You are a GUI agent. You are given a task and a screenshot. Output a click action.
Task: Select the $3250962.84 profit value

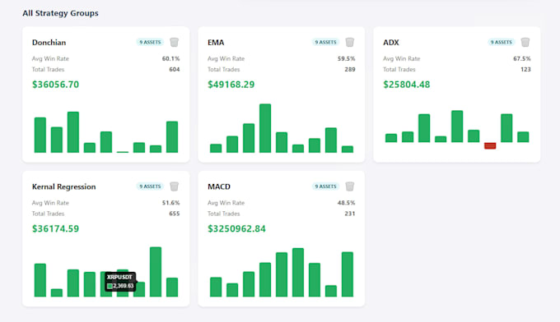237,228
